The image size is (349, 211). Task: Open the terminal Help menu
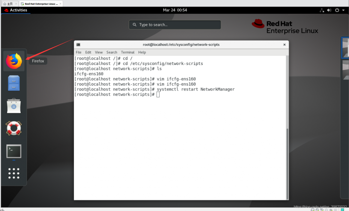pyautogui.click(x=142, y=52)
